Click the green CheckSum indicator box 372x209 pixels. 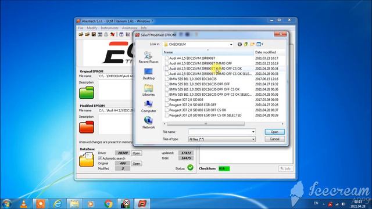[224, 168]
